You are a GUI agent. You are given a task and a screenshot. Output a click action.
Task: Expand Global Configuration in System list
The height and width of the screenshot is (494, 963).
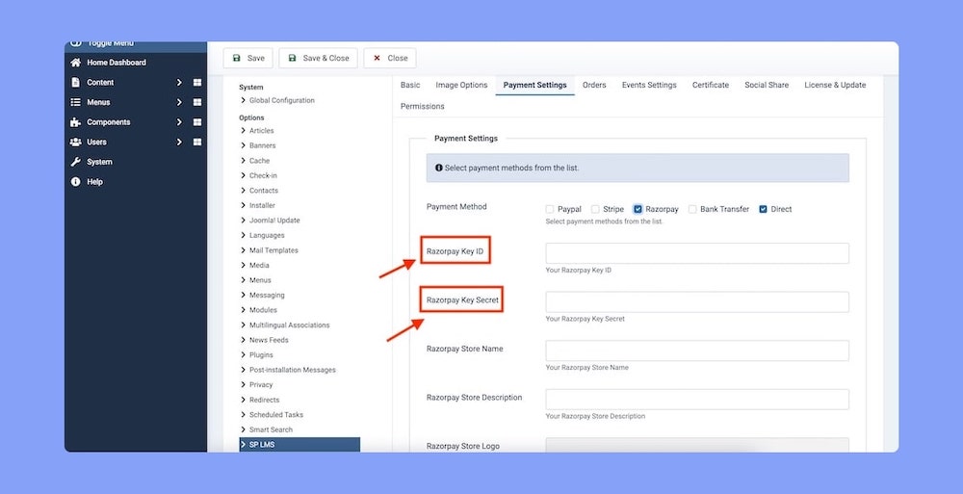coord(243,100)
